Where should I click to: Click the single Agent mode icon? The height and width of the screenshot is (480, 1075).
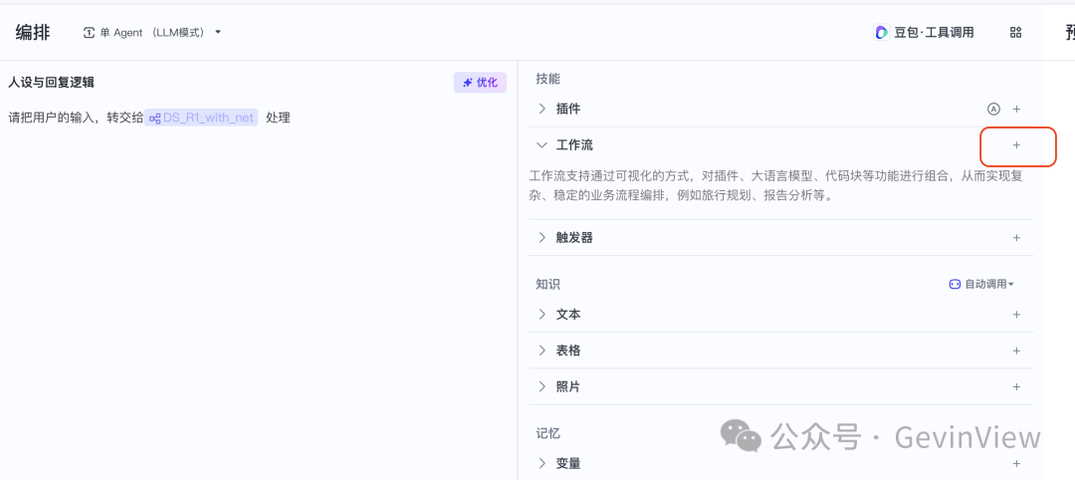click(x=90, y=32)
